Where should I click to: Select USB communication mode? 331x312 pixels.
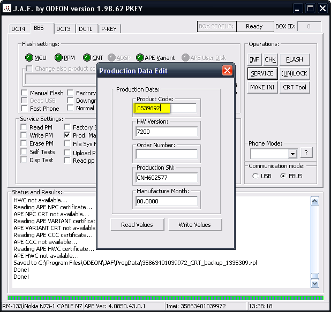coord(255,176)
